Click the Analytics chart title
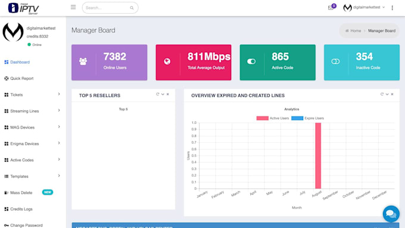Viewport: 405px width, 228px height. [x=292, y=109]
